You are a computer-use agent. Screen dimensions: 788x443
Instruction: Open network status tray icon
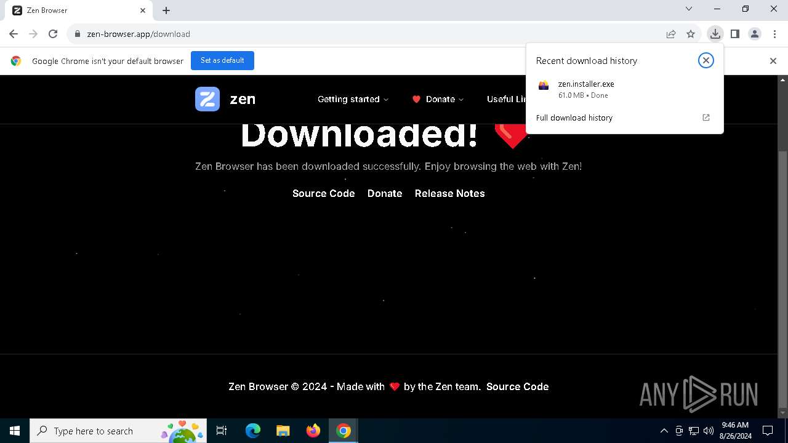point(694,431)
